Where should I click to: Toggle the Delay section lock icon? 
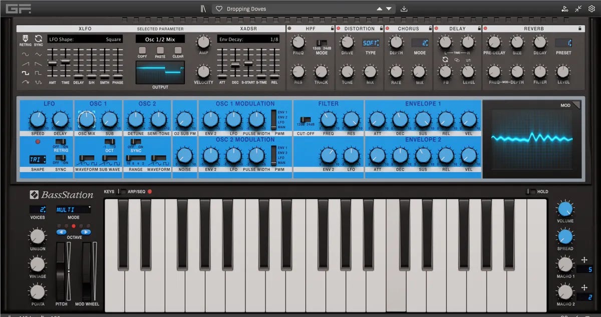coord(478,29)
